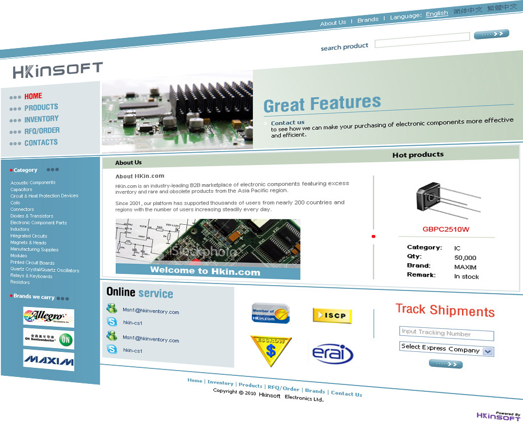Image resolution: width=523 pixels, height=425 pixels.
Task: Open the Allegro brand logo
Action: 49,317
